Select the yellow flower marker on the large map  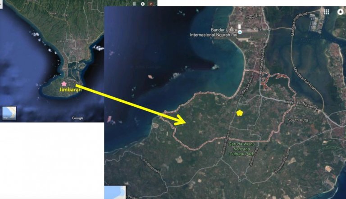[x=239, y=113]
